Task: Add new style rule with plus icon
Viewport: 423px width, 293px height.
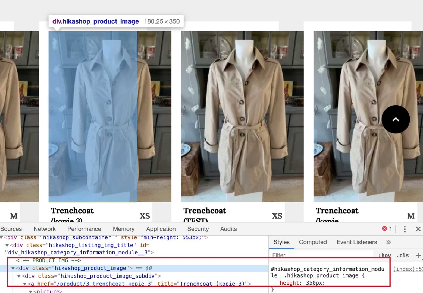Action: pyautogui.click(x=418, y=255)
